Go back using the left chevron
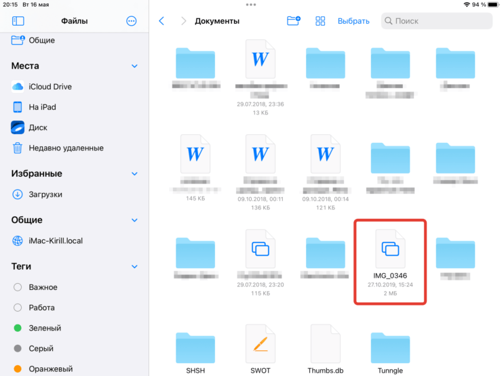This screenshot has width=502, height=376. pos(161,21)
